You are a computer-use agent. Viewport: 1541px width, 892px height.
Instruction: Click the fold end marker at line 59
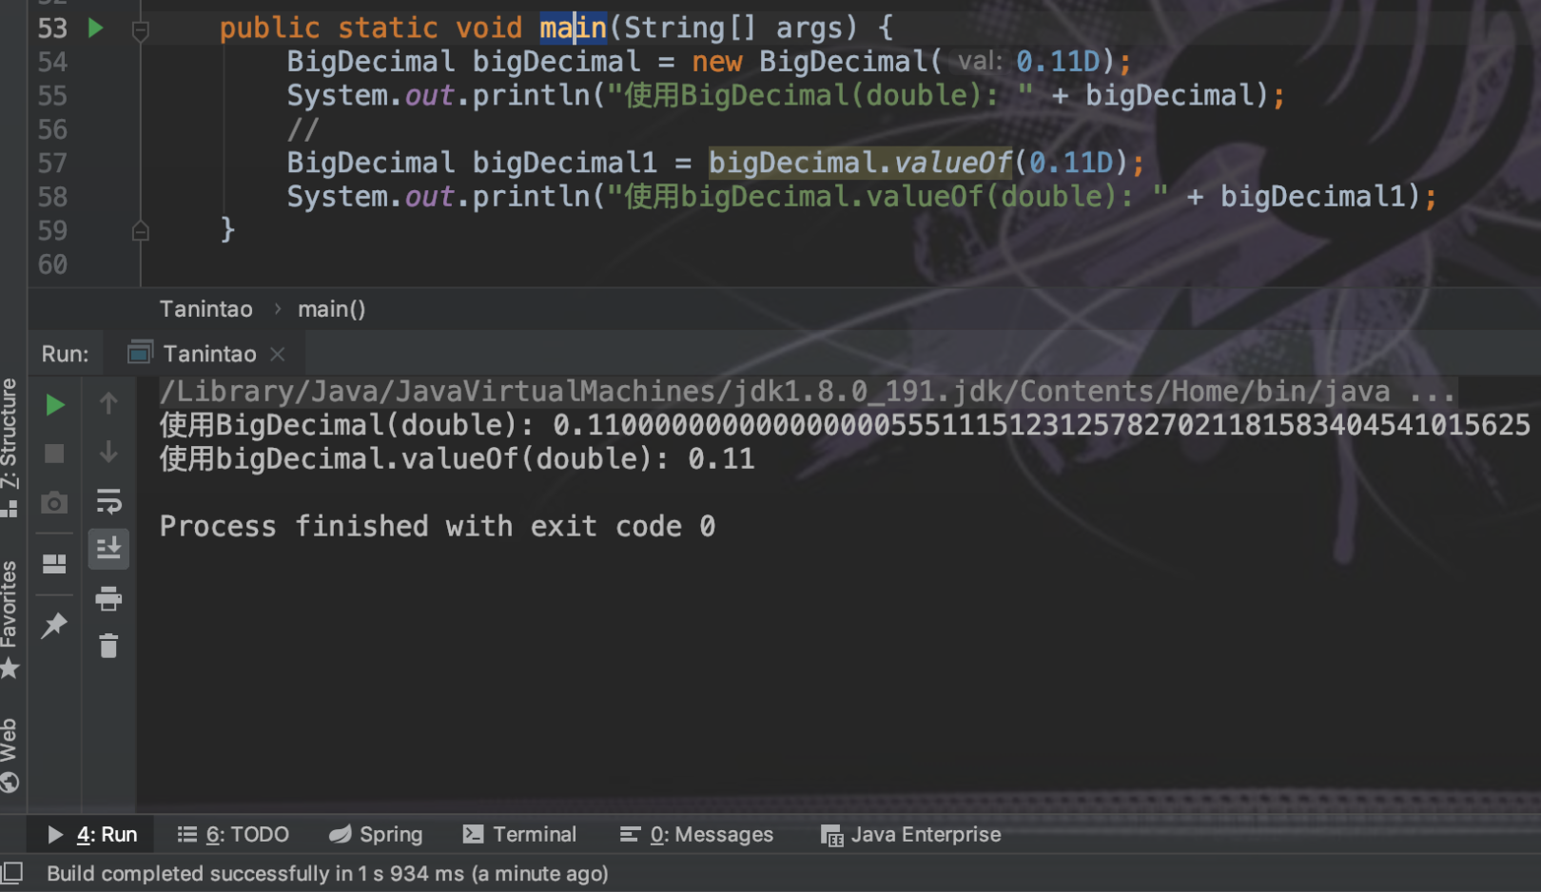pyautogui.click(x=140, y=230)
